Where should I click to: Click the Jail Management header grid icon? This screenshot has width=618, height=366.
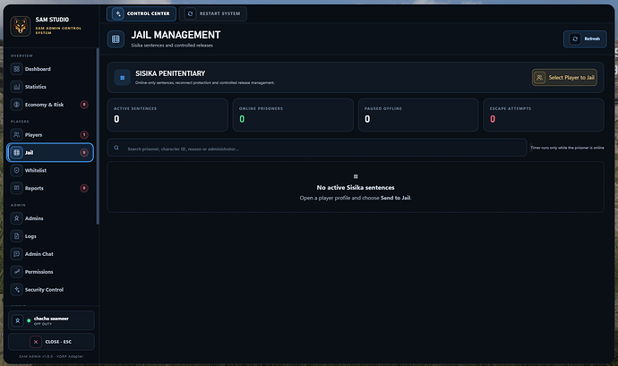point(116,39)
